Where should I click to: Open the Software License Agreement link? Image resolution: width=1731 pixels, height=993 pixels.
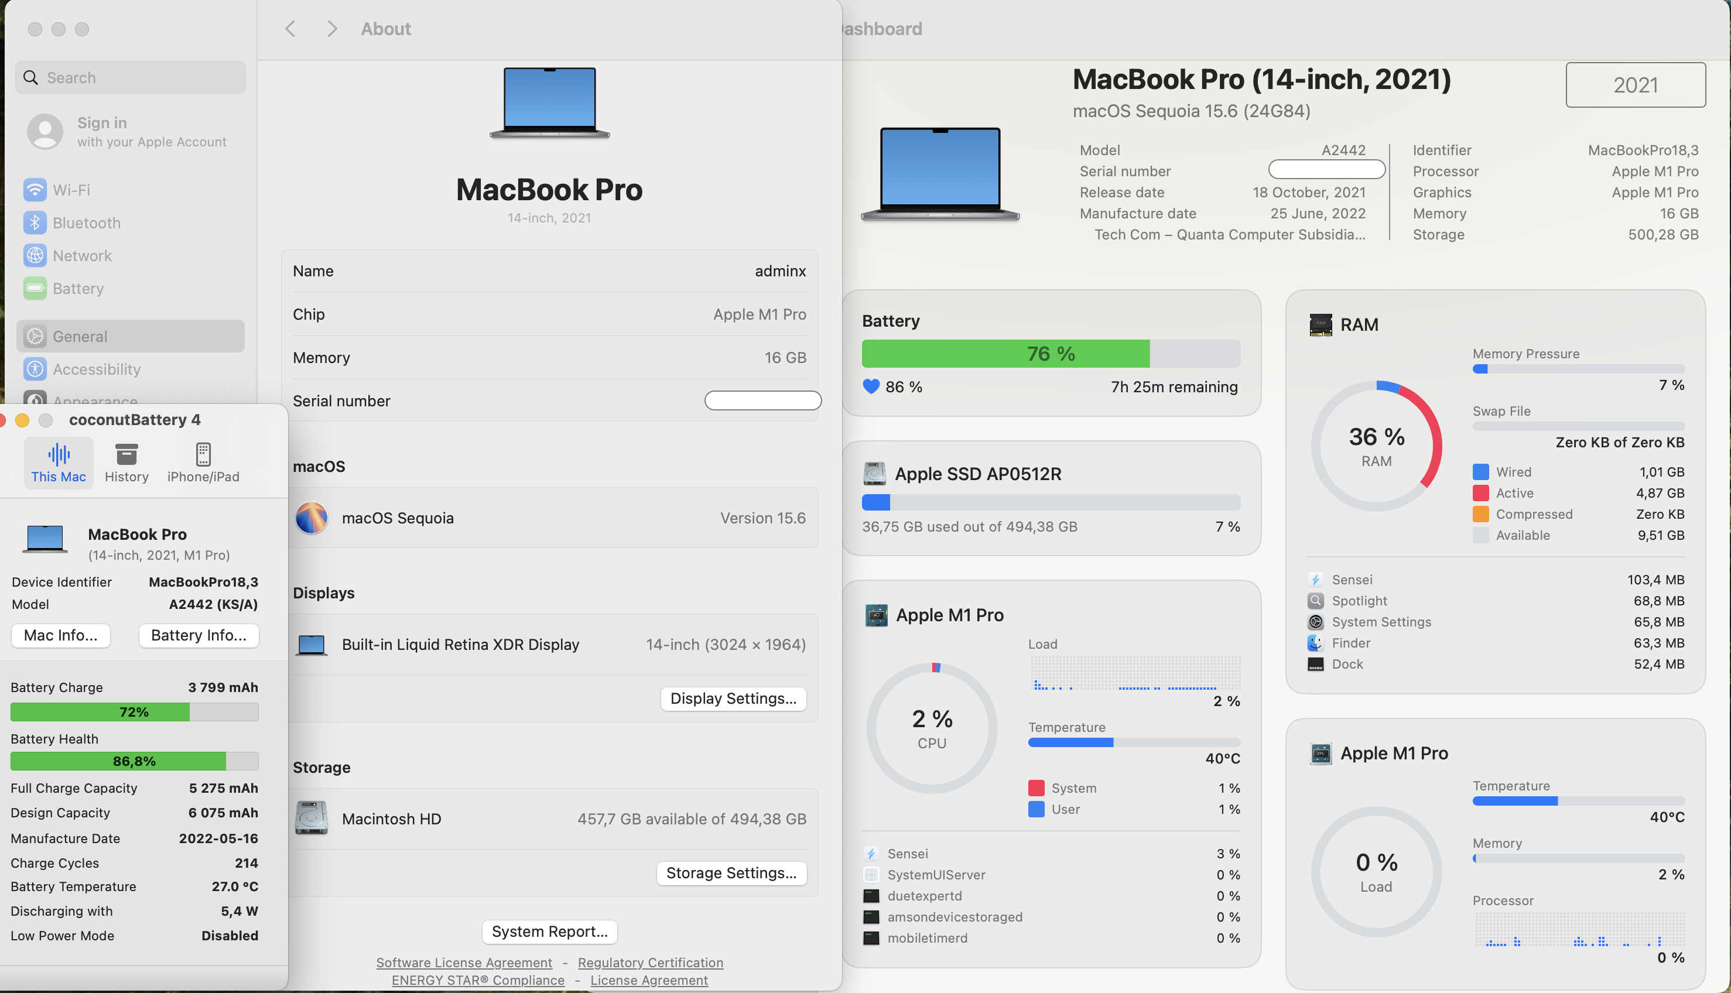tap(464, 963)
